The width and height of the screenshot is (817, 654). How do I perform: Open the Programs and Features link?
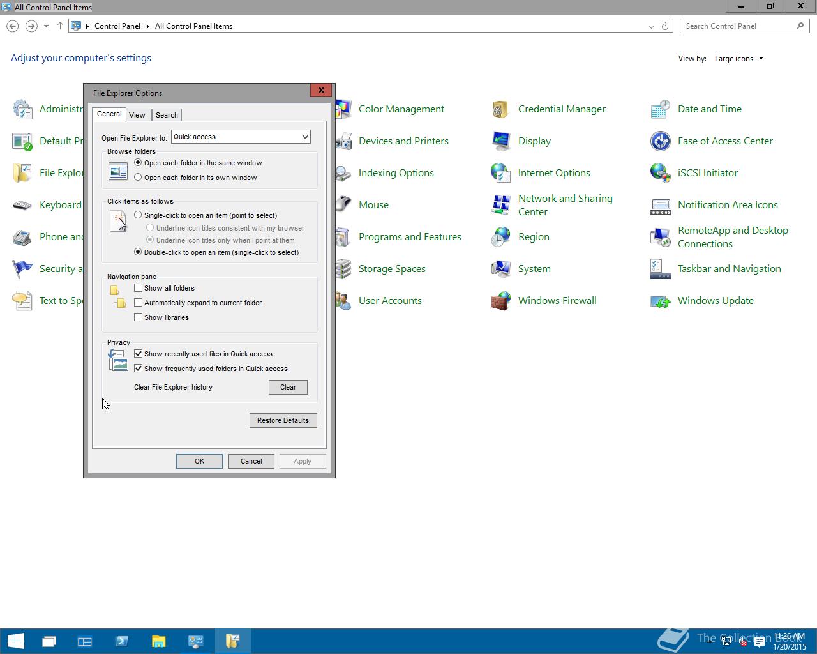point(410,237)
